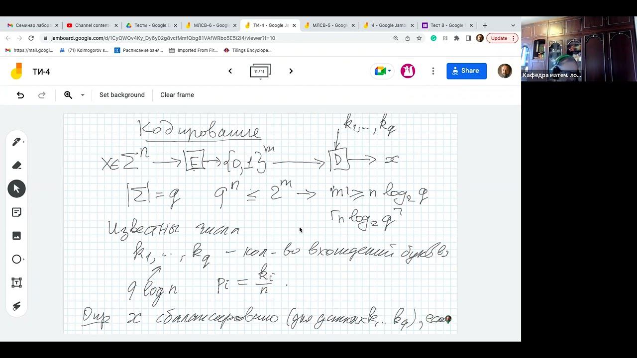637x358 pixels.
Task: Open the Imported From Fir... bookmarks folder
Action: click(x=193, y=50)
